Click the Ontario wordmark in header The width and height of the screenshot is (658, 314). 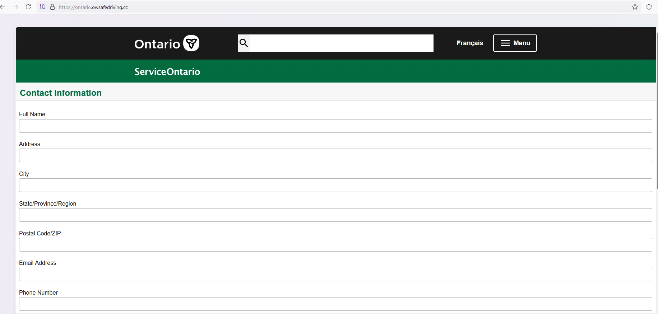click(x=157, y=44)
